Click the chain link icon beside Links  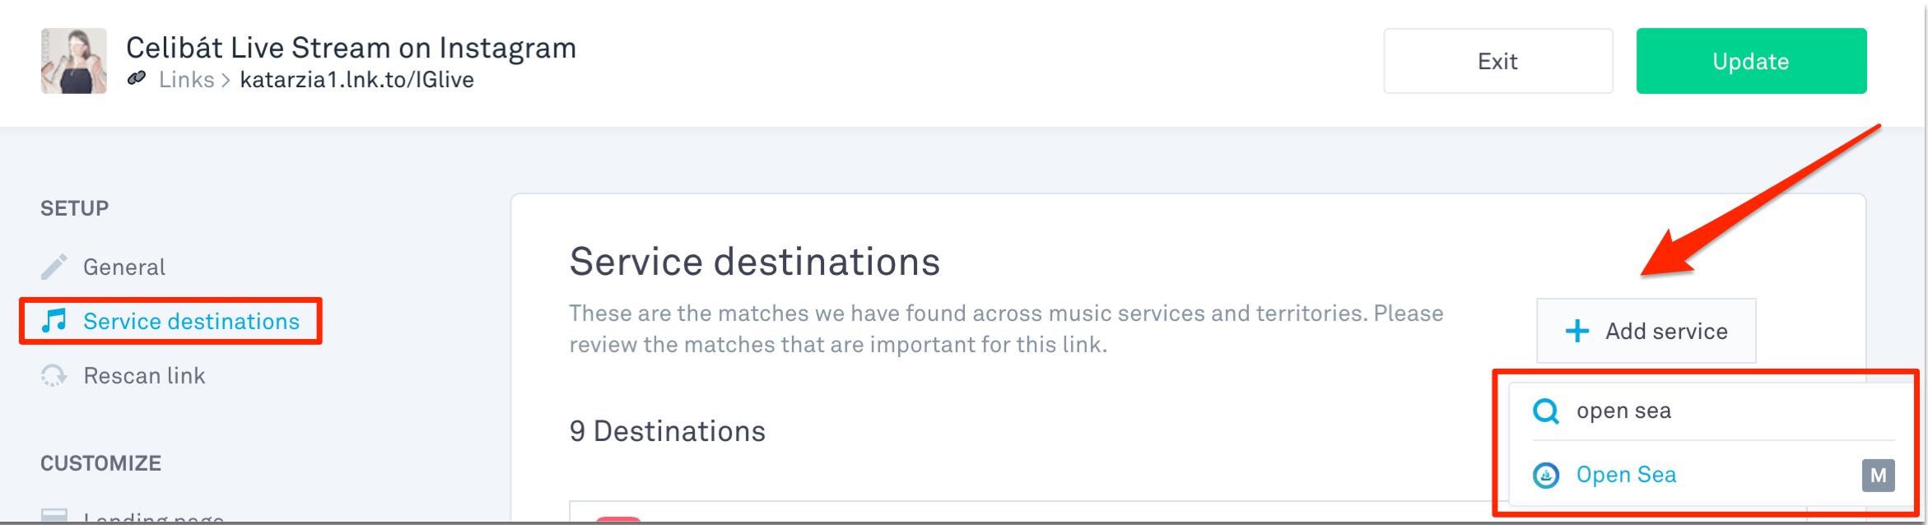[x=137, y=78]
